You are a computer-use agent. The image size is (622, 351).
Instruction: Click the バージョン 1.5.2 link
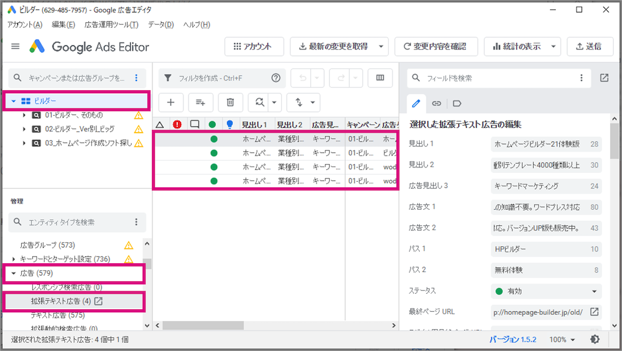[513, 339]
